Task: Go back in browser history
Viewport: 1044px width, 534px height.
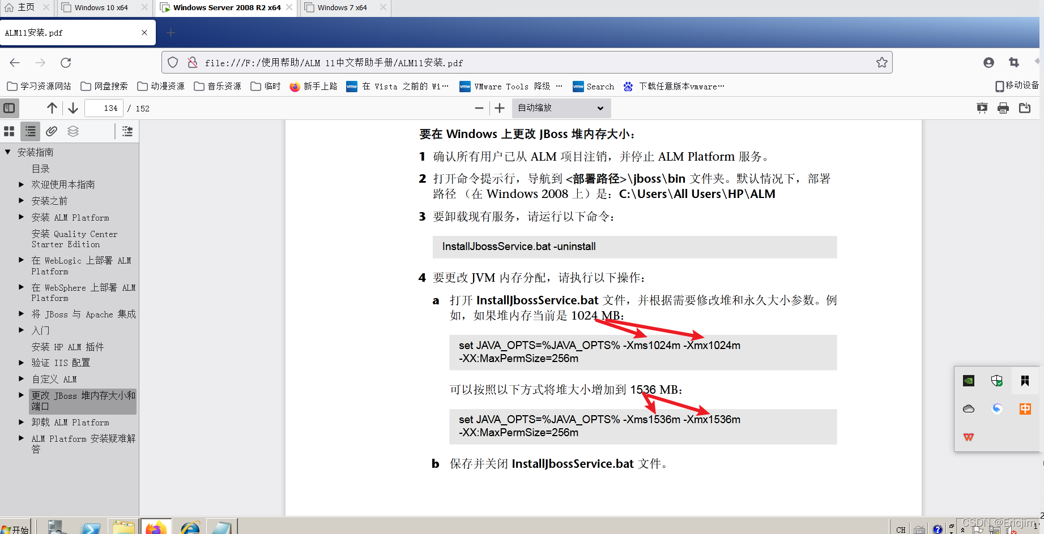Action: click(x=15, y=62)
